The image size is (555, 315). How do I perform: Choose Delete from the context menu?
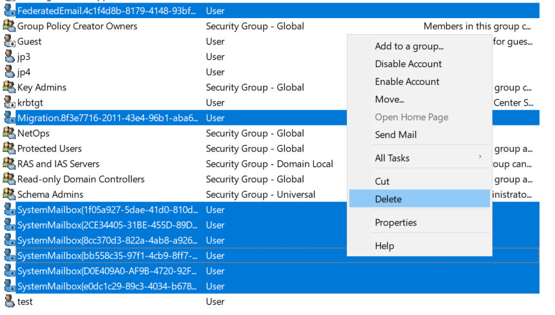tap(388, 199)
